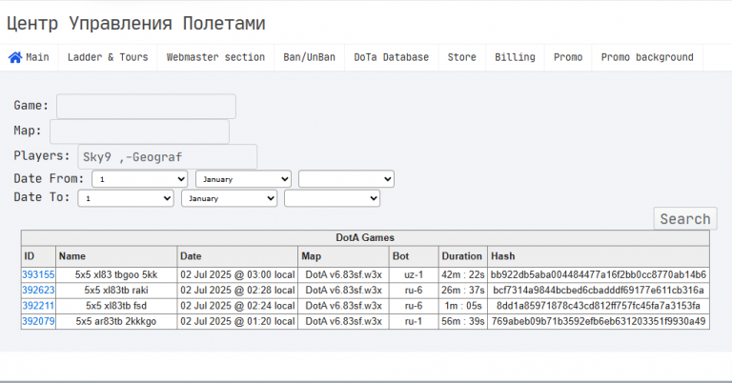Click the game name 5x5 xl83tb fsd
The width and height of the screenshot is (732, 383).
click(116, 306)
